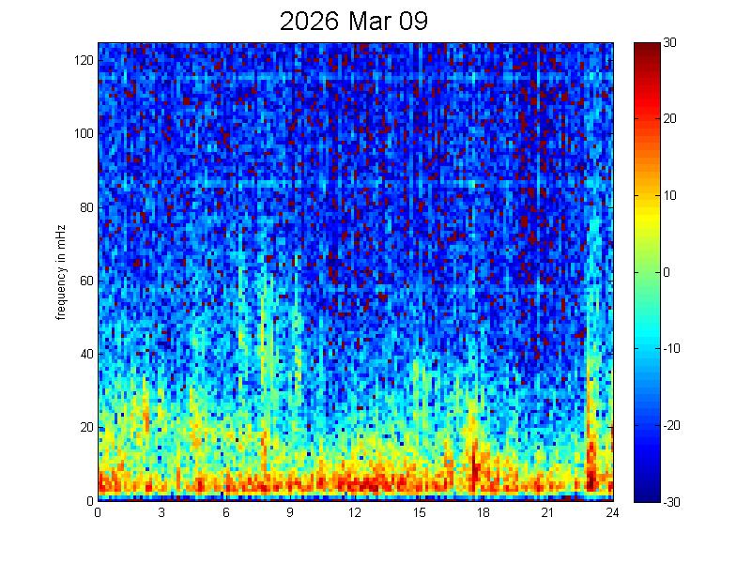Click the x-axis tick label 12
The width and height of the screenshot is (752, 563).
pyautogui.click(x=355, y=512)
